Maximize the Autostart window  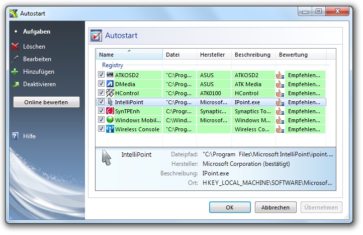(x=319, y=11)
